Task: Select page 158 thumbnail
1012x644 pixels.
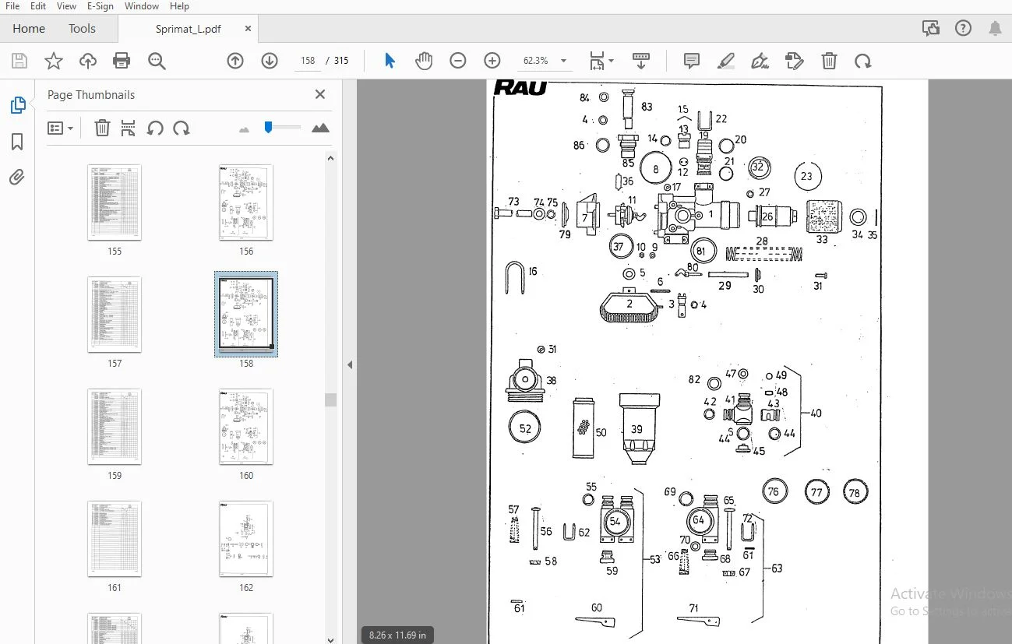Action: pos(246,313)
